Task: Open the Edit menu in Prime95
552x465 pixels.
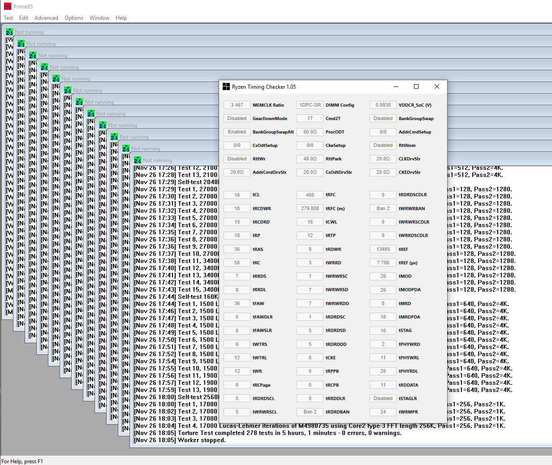Action: point(24,18)
